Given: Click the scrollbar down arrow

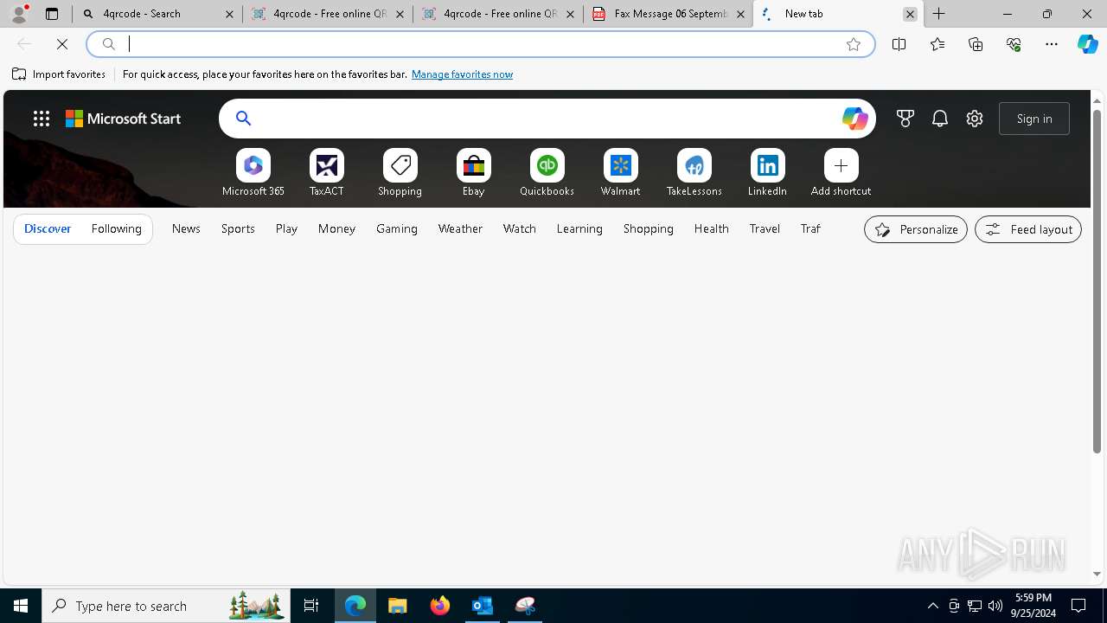Looking at the screenshot, I should (1097, 574).
